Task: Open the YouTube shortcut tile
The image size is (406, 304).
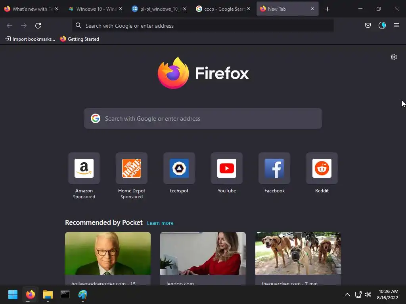Action: 227,168
